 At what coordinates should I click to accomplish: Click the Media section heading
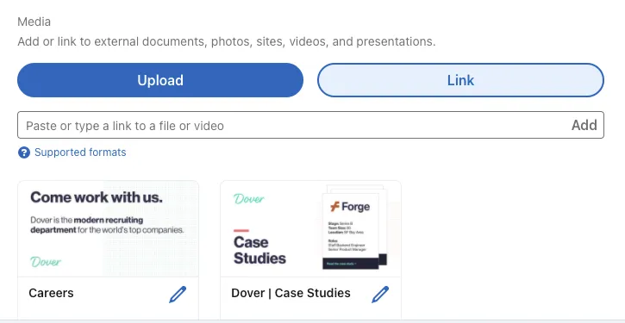(34, 22)
